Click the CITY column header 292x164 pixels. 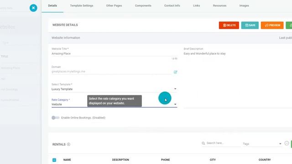(x=213, y=160)
